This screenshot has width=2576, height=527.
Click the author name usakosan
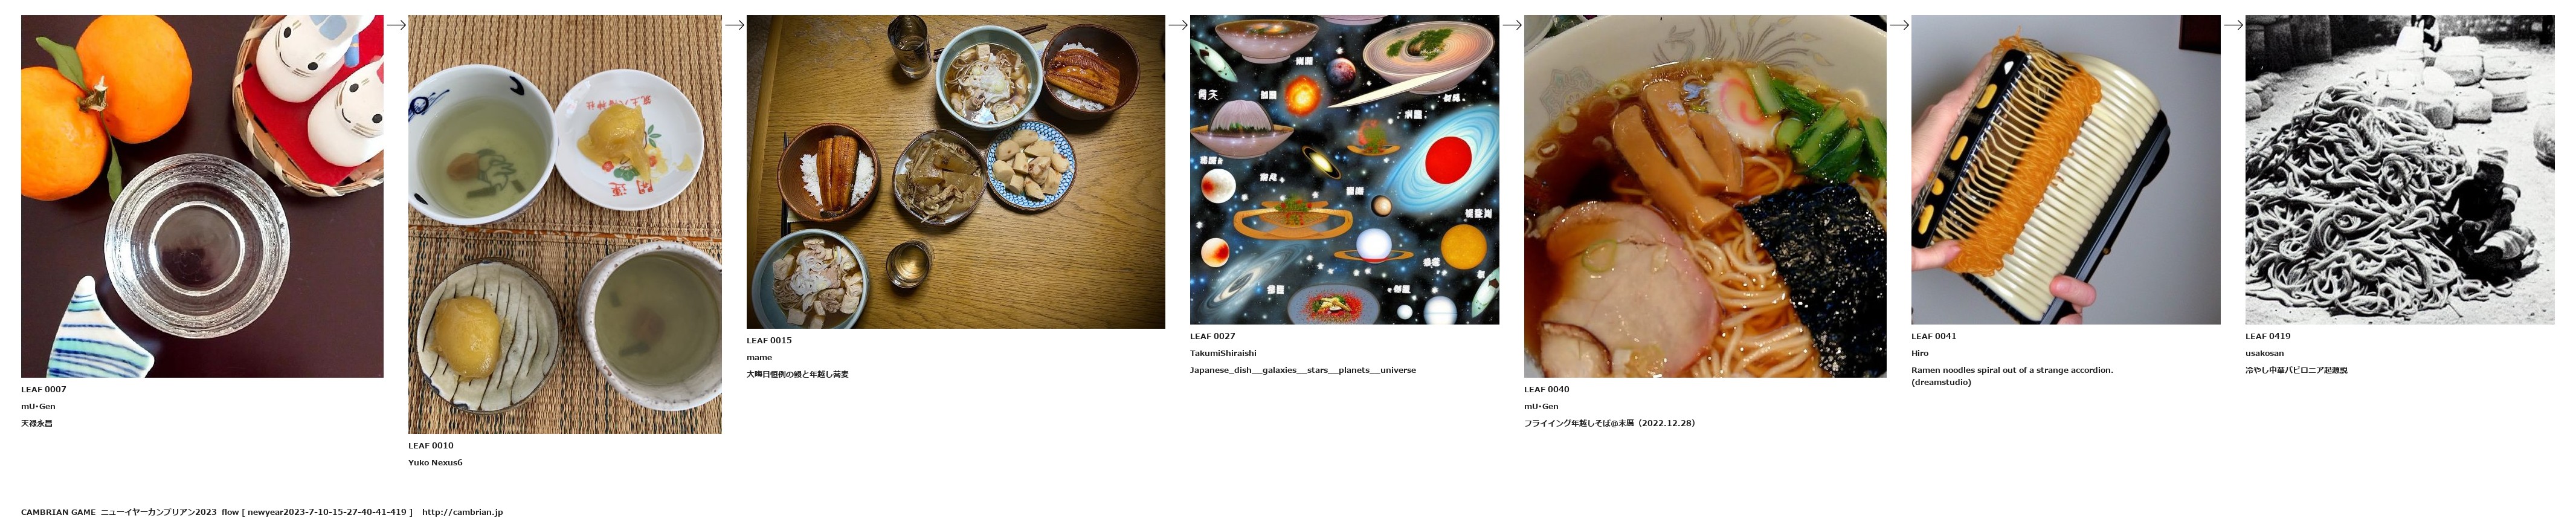point(2264,353)
